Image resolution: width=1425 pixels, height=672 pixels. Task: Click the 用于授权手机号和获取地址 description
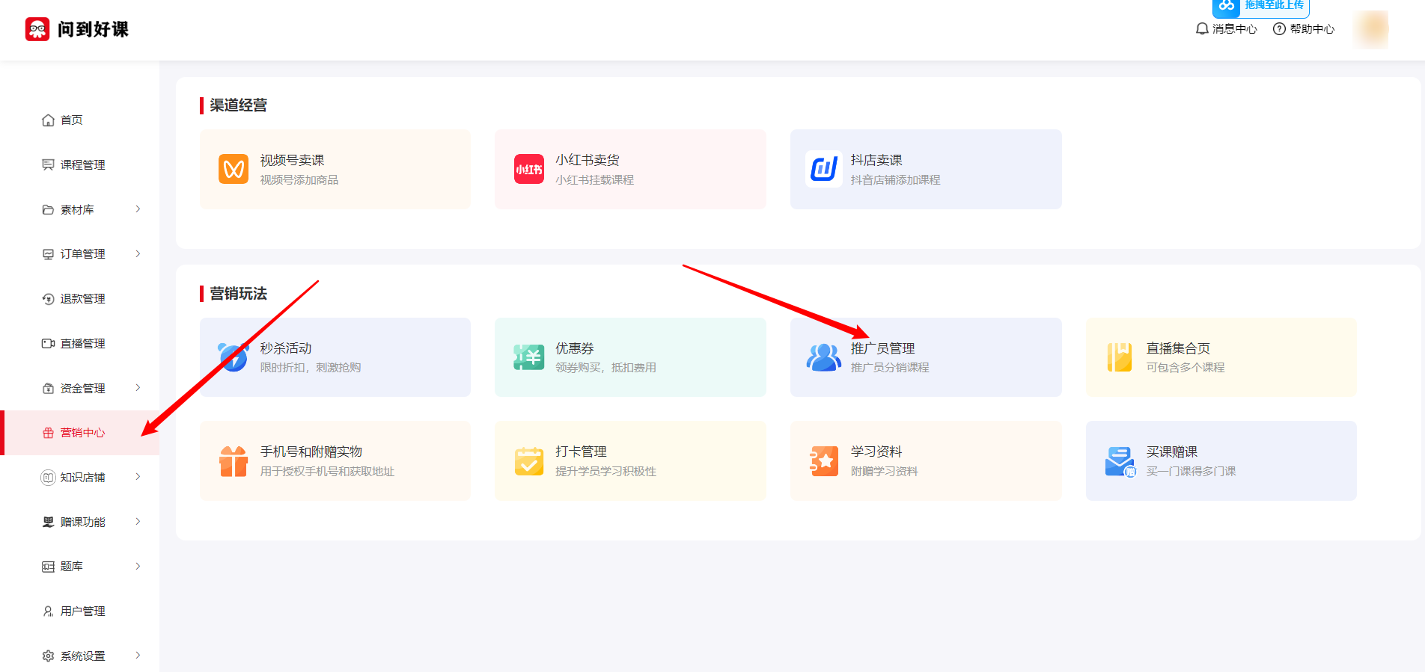coord(327,472)
